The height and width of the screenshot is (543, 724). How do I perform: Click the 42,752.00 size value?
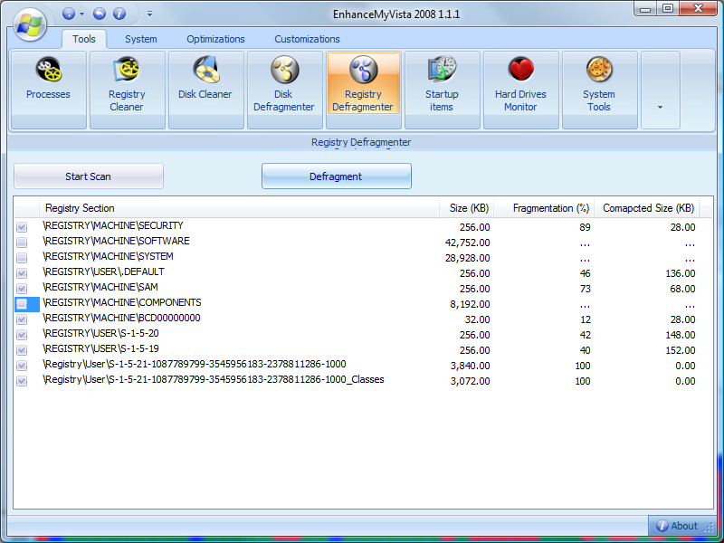point(467,243)
